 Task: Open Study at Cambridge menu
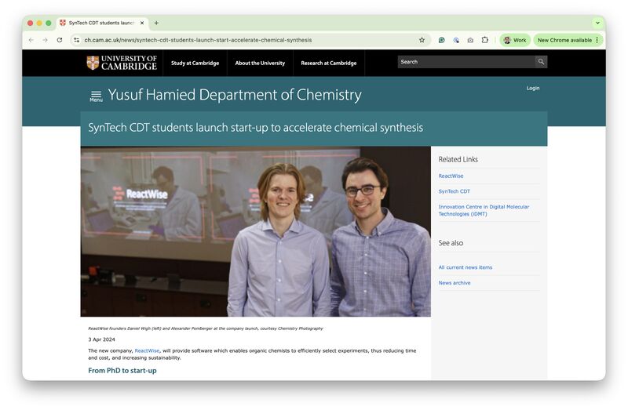(x=195, y=63)
